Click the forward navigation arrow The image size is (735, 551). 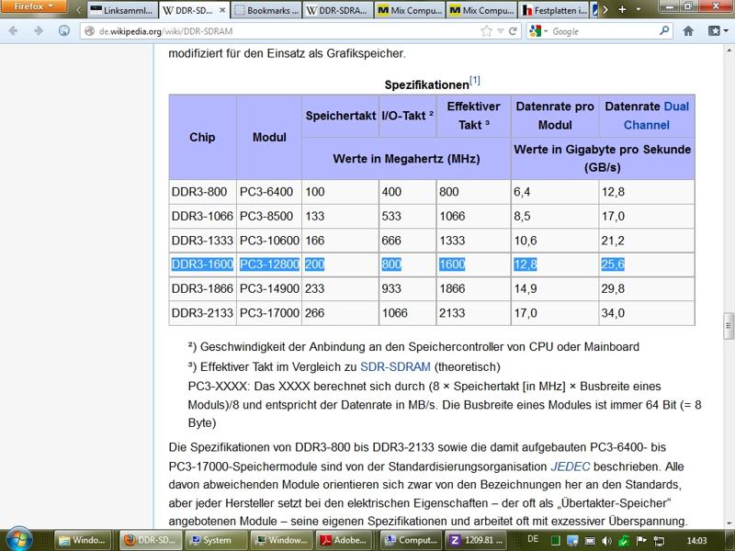pyautogui.click(x=38, y=30)
